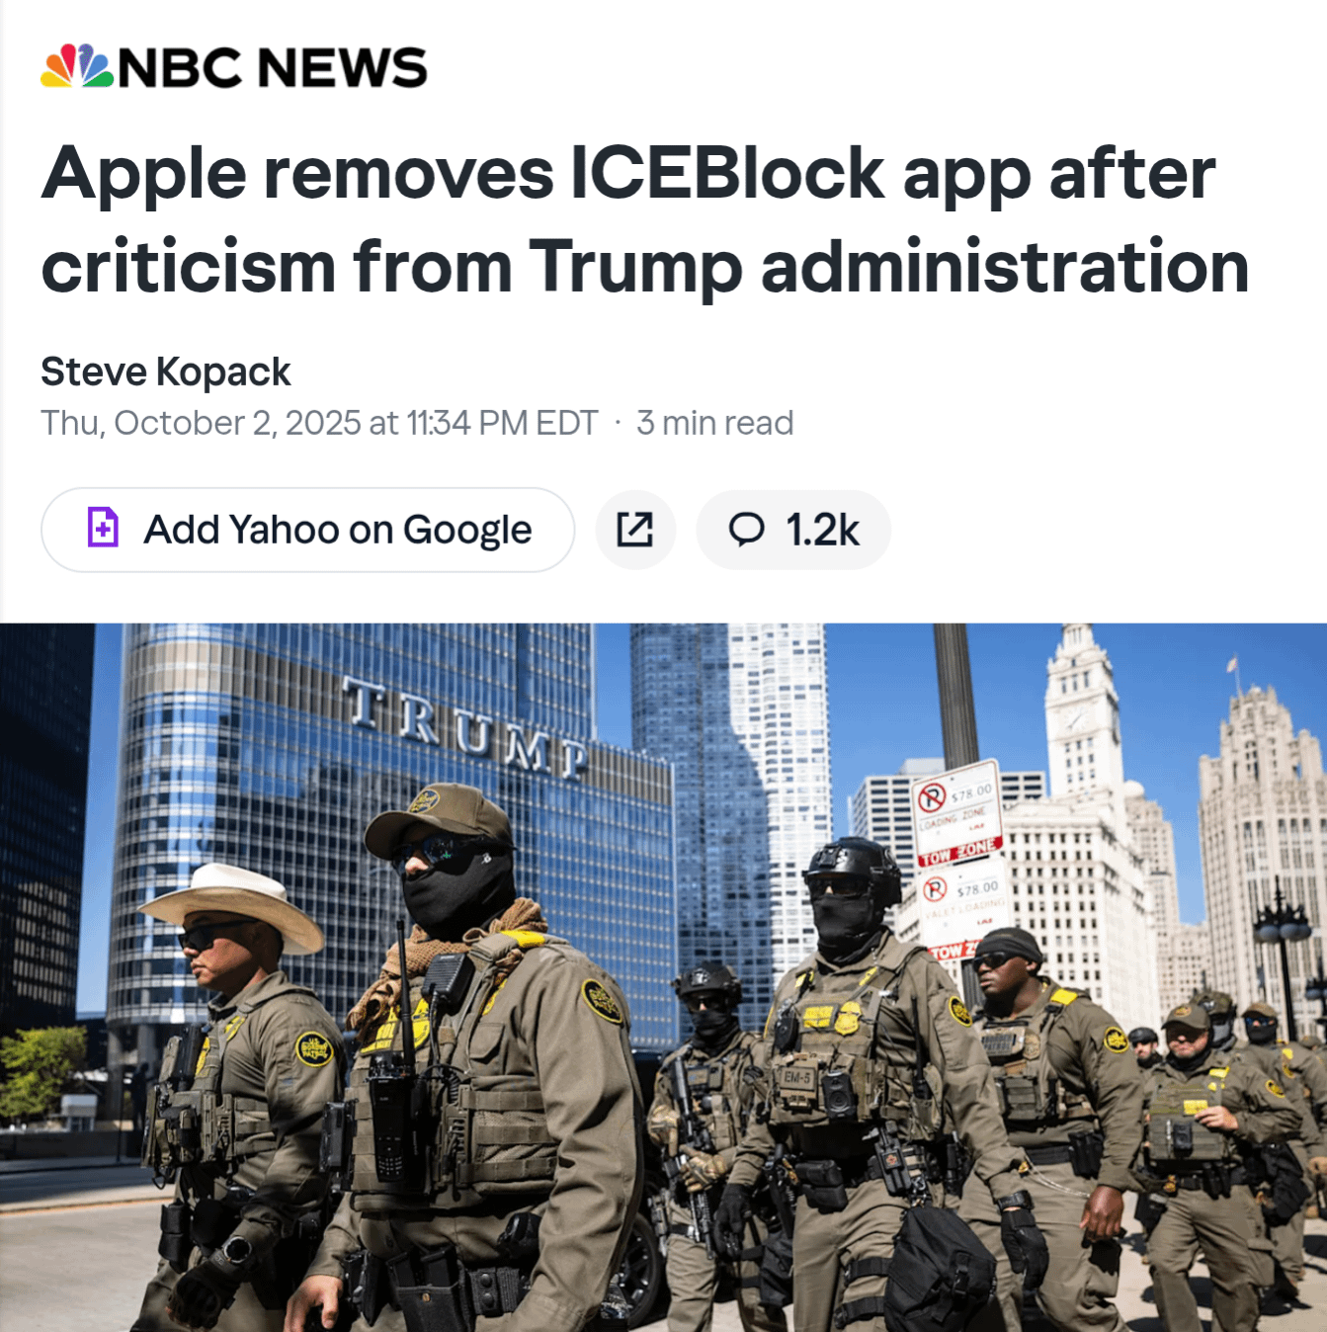Click the article publish date text

coord(319,423)
